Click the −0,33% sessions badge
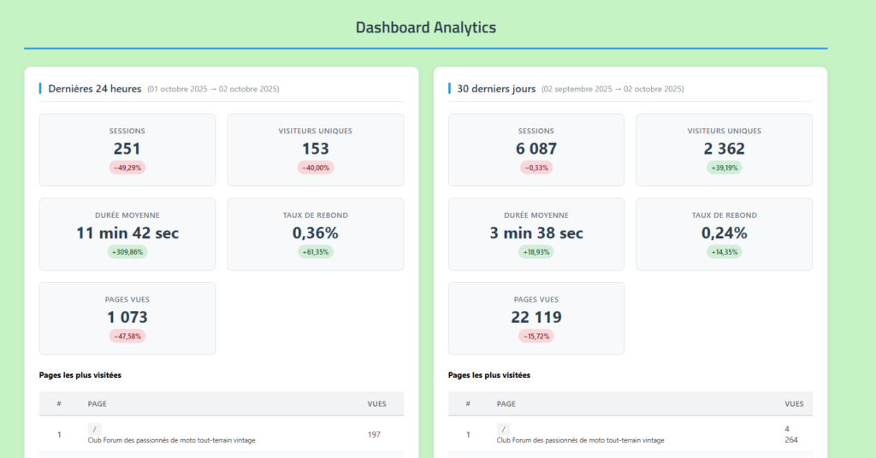This screenshot has height=458, width=876. click(x=536, y=167)
